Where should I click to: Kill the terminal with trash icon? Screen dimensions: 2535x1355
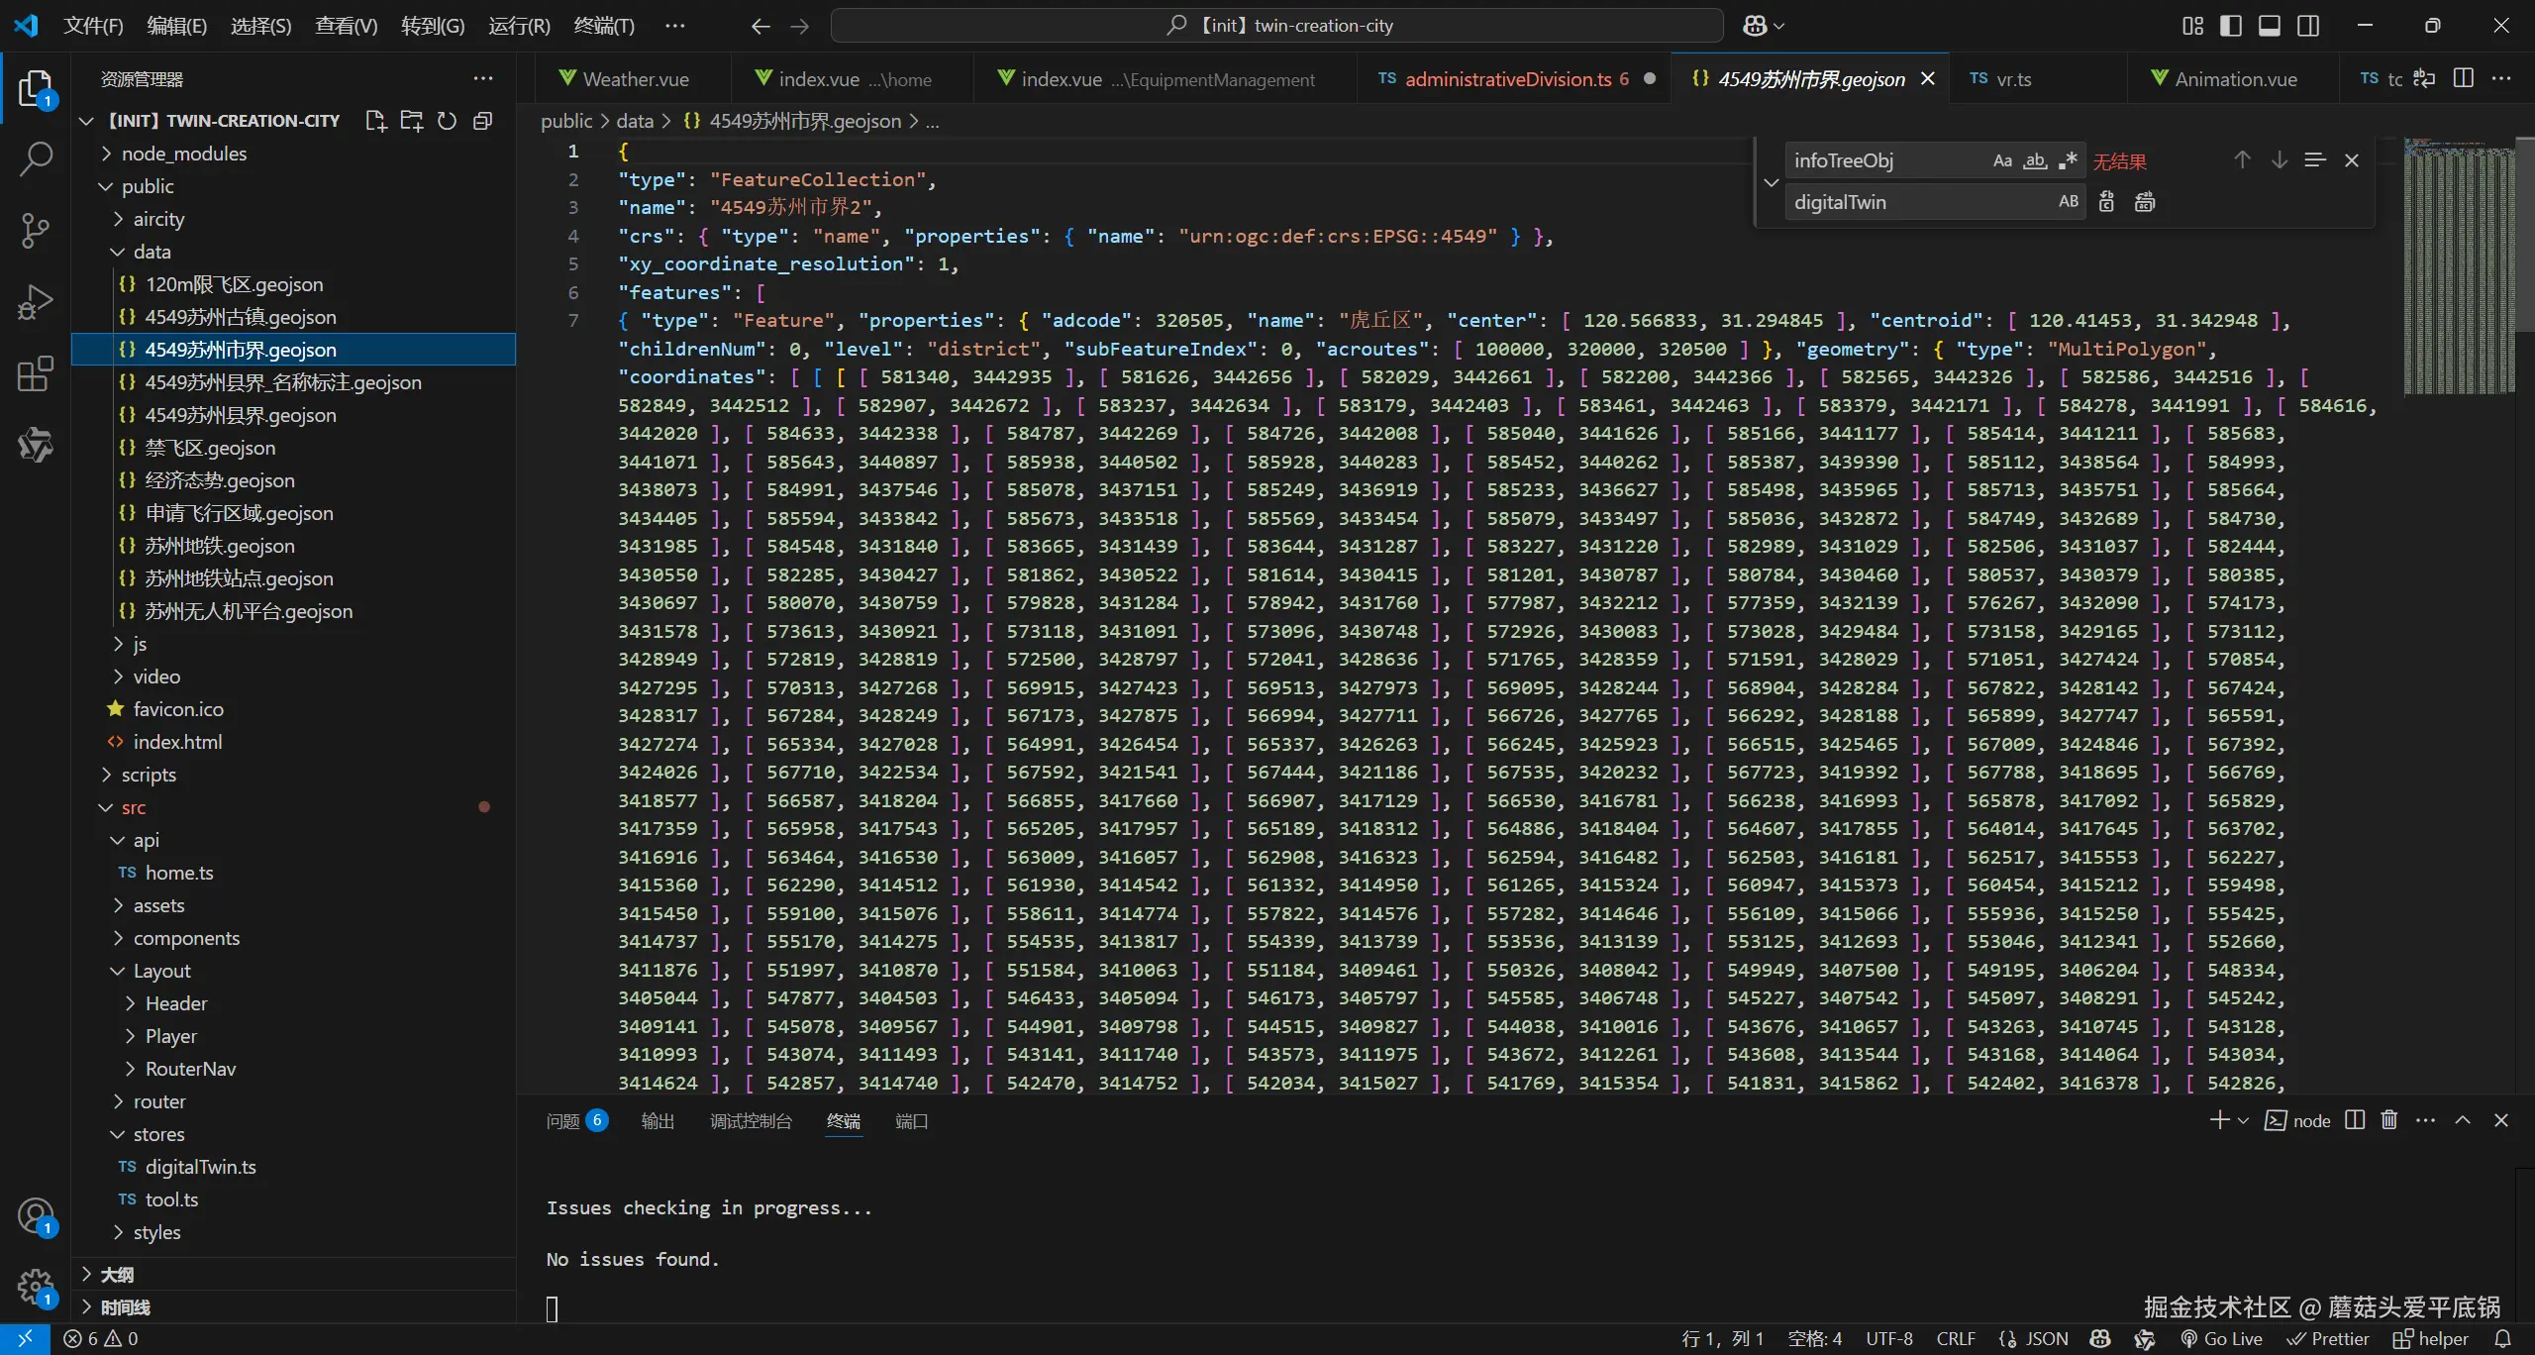coord(2389,1120)
